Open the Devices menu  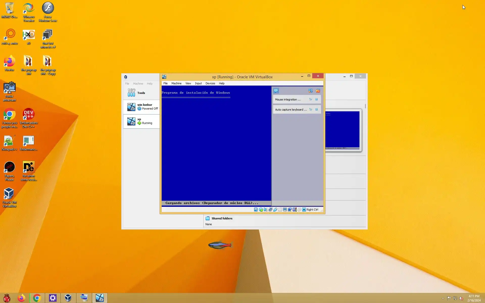210,83
